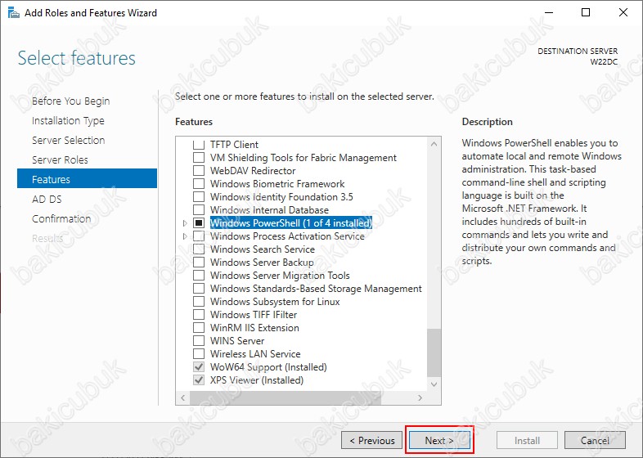
Task: Toggle the Windows PowerShell partial checkbox
Action: pyautogui.click(x=199, y=223)
